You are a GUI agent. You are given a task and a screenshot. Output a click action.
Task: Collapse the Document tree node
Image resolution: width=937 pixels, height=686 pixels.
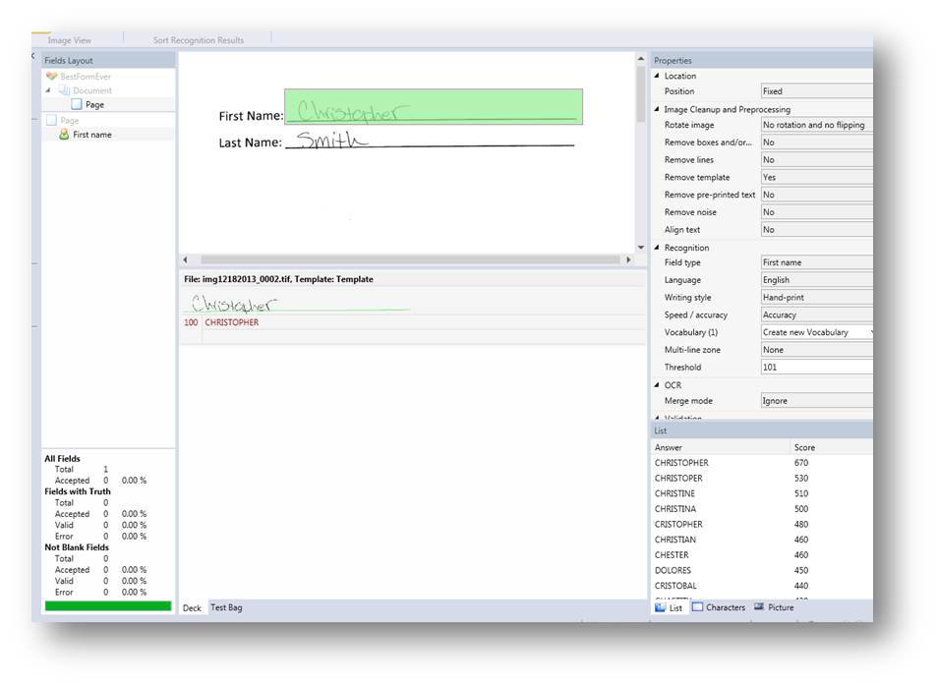(48, 90)
